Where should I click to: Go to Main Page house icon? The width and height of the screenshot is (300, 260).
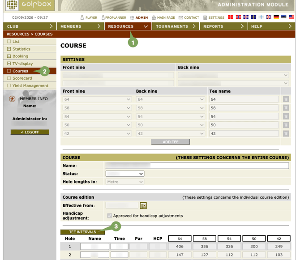(154, 17)
